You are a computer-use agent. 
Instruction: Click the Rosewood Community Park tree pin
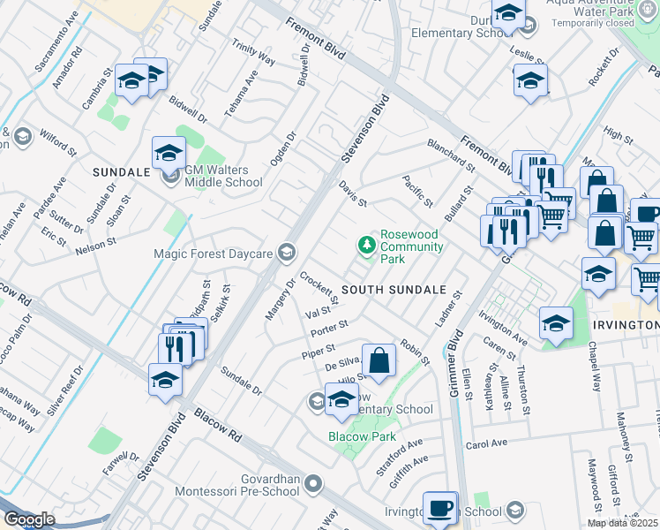point(367,246)
